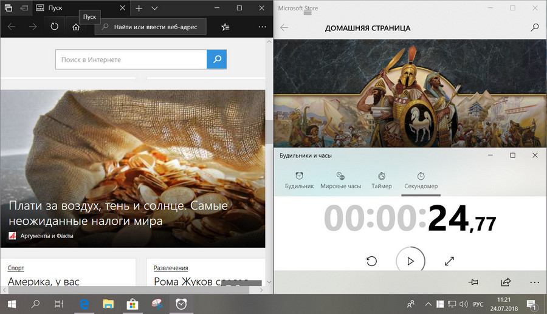Click the blue web search button
The image size is (547, 314).
coord(216,60)
